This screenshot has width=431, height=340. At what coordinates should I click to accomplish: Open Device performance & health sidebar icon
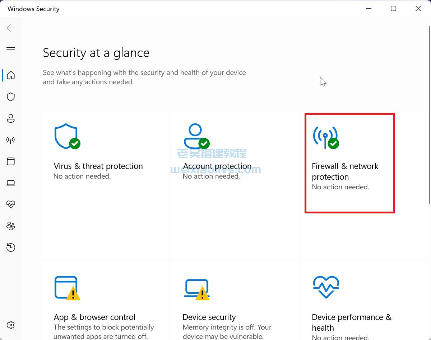point(11,204)
